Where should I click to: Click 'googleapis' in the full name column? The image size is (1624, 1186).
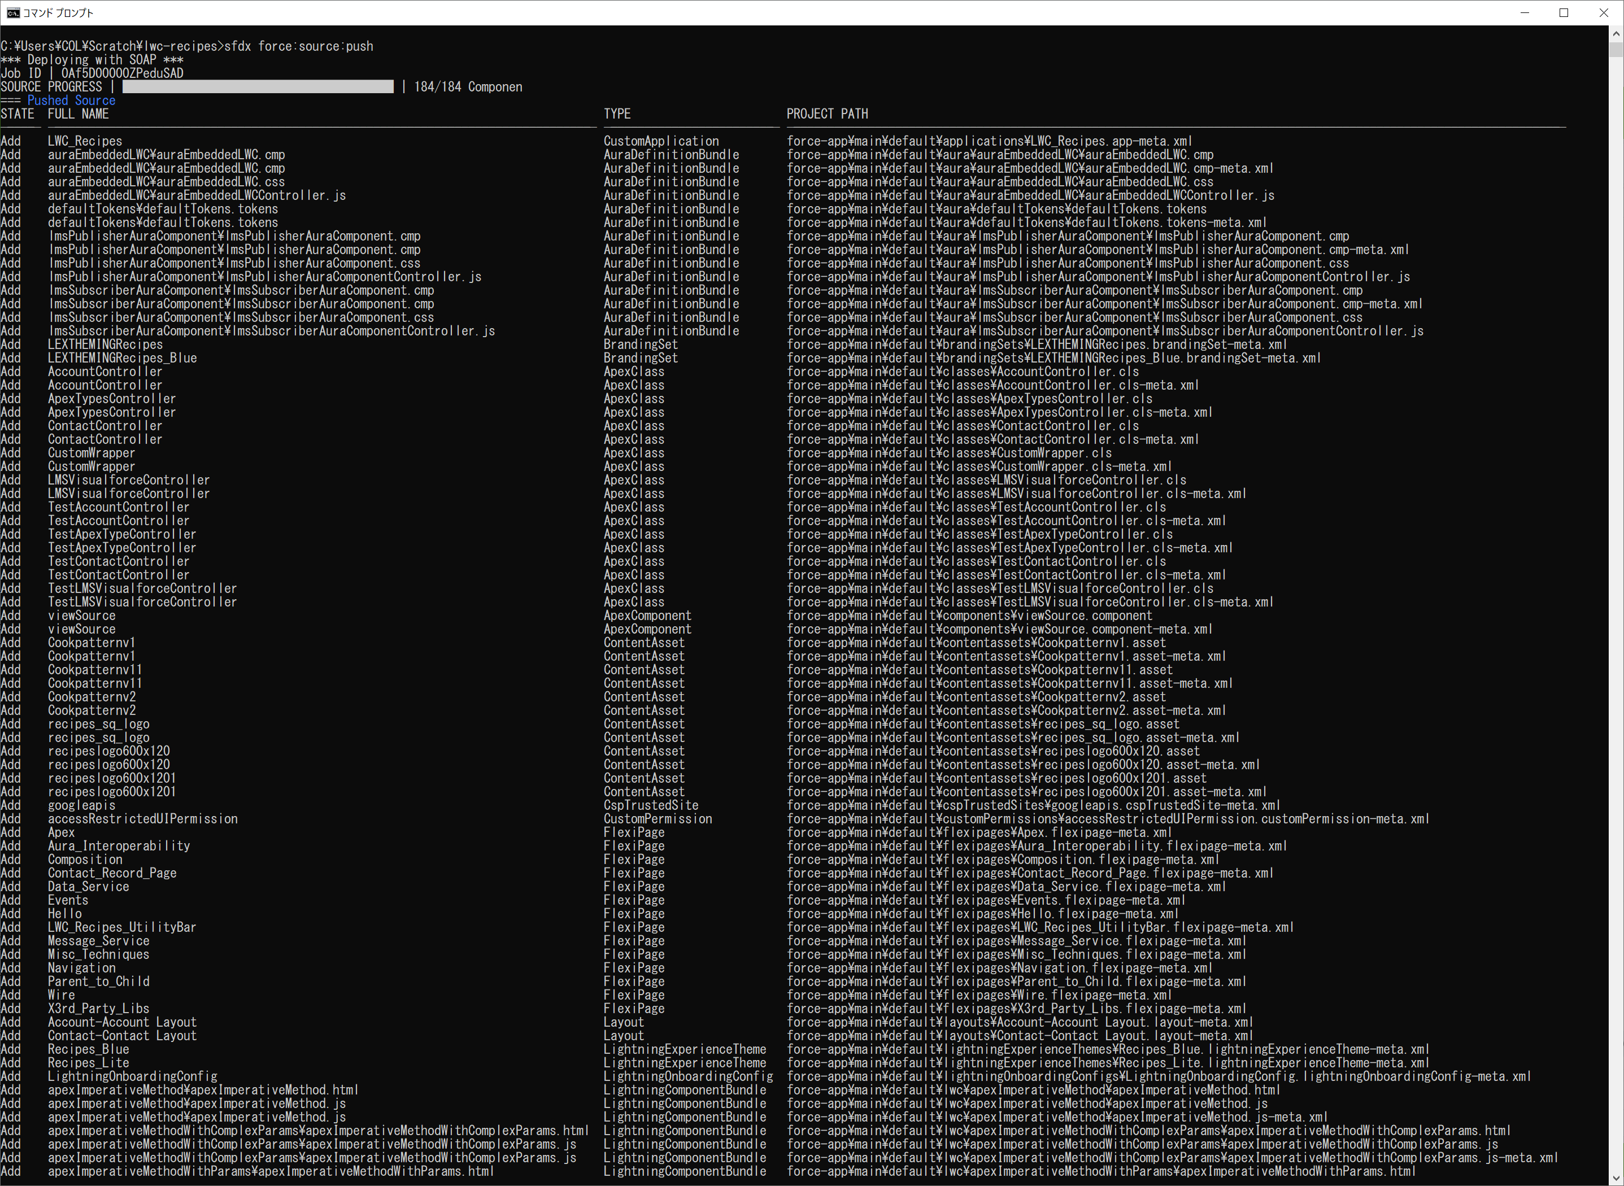click(x=81, y=805)
